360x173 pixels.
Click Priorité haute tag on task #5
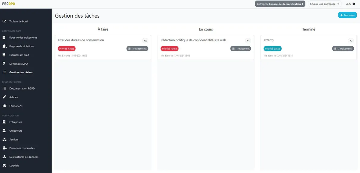pos(67,48)
